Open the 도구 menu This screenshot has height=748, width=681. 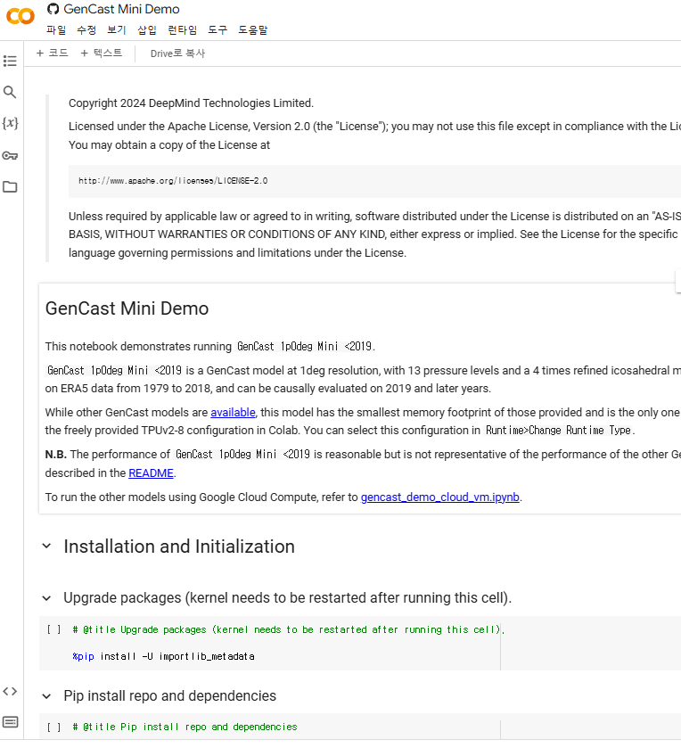[x=217, y=30]
